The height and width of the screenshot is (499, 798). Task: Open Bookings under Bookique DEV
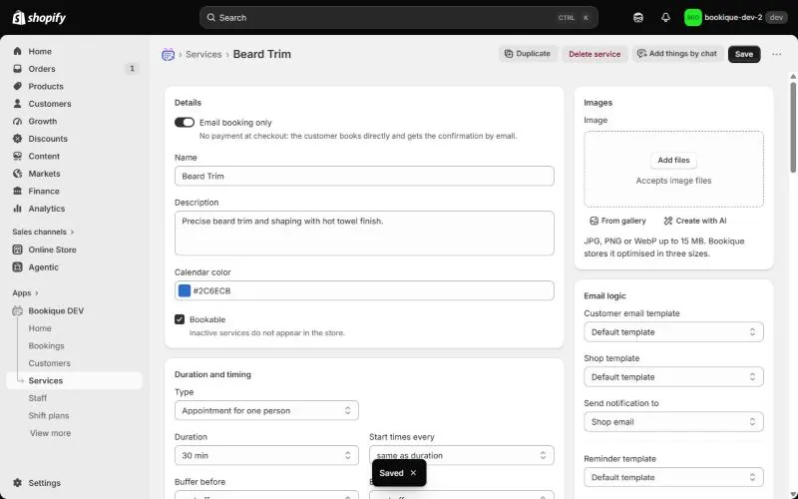coord(46,345)
